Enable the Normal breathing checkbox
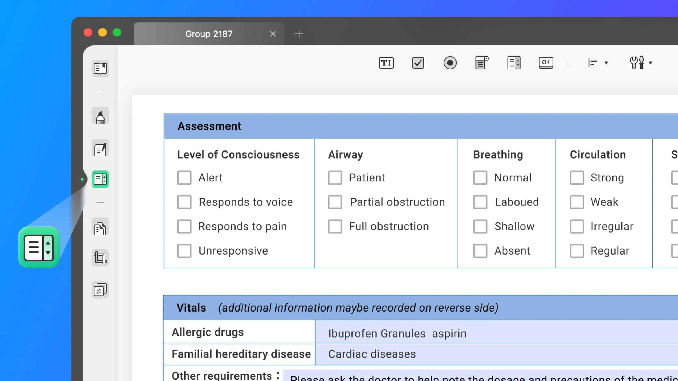The height and width of the screenshot is (381, 678). [x=480, y=178]
